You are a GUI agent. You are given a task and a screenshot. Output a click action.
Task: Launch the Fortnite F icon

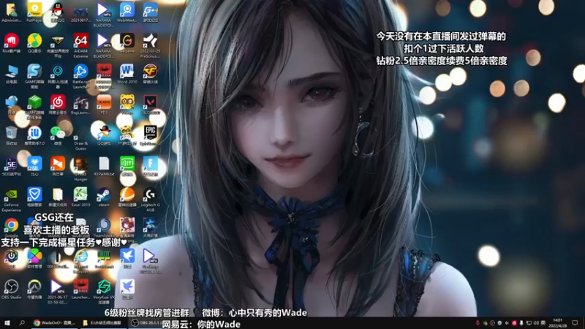(150, 167)
